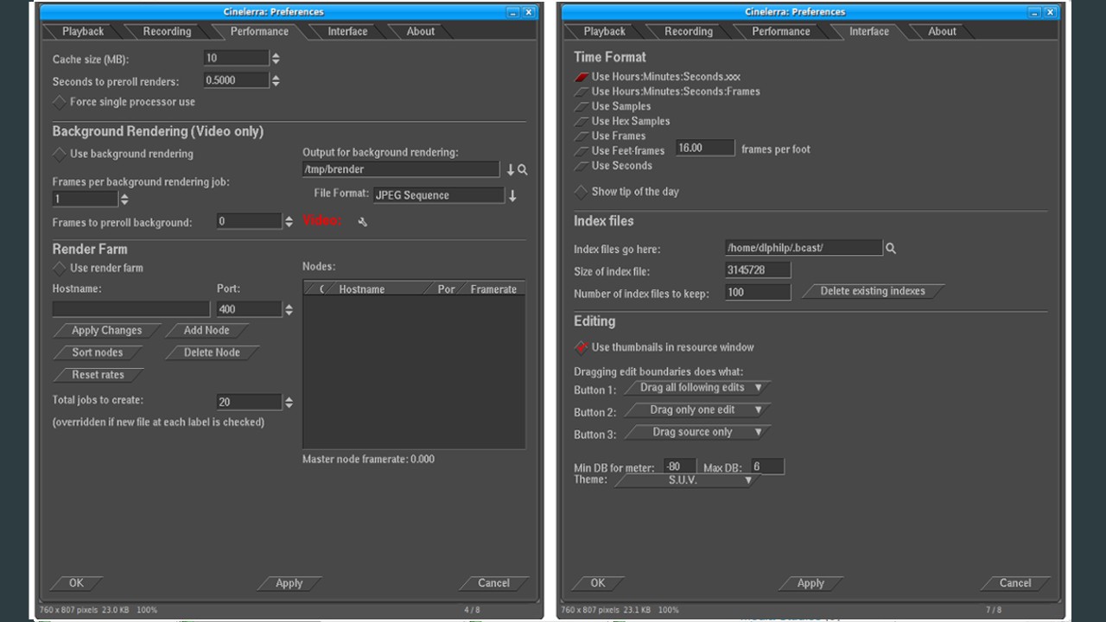Expand Button 3 Drag source only dropdown
Viewport: 1106px width, 622px height.
(699, 432)
